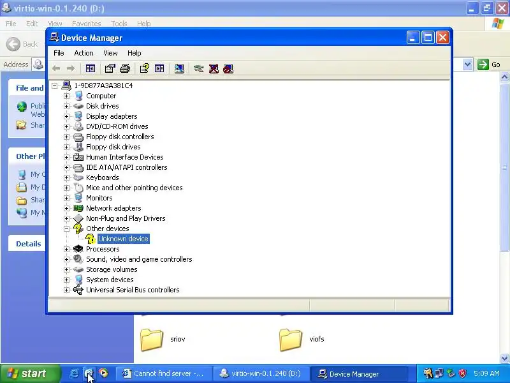Expand the DVD/CD-ROM drives category
The image size is (510, 383).
(67, 126)
